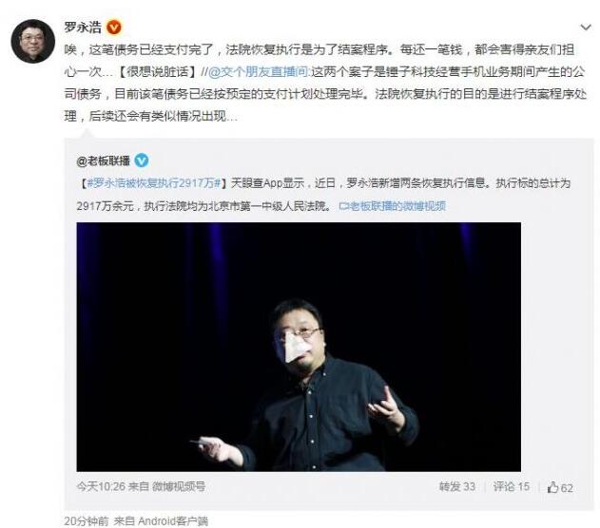The height and width of the screenshot is (528, 600).
Task: Open 老板联播的微博视频 link
Action: pos(397,206)
